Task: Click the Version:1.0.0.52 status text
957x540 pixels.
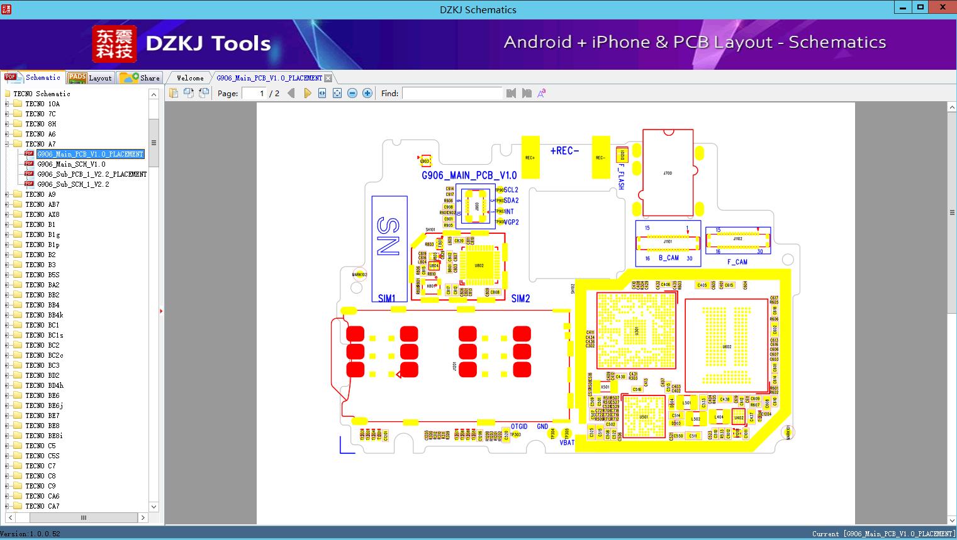Action: 31,534
